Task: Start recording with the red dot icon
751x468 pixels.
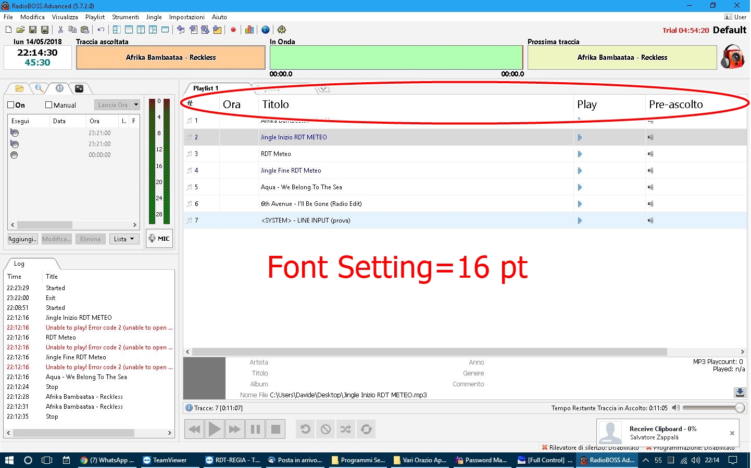Action: pyautogui.click(x=233, y=30)
